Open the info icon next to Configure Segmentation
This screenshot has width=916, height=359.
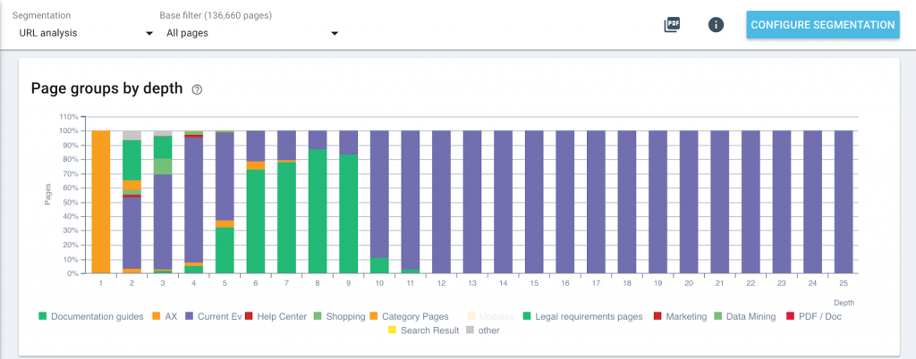point(716,24)
